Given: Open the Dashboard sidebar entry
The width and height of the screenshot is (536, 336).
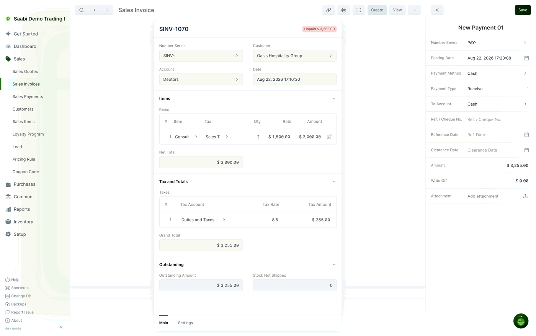Looking at the screenshot, I should [x=25, y=46].
